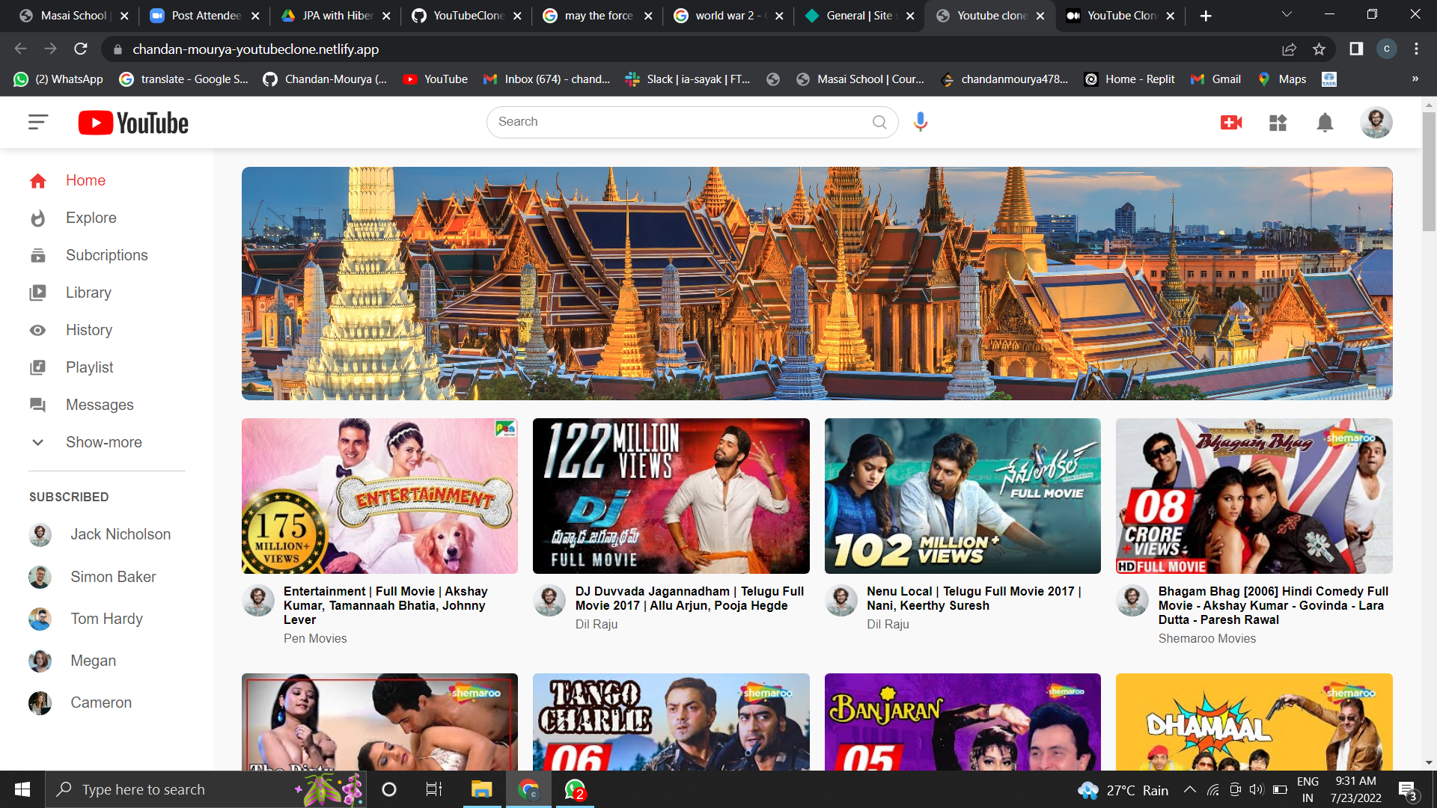Image resolution: width=1437 pixels, height=808 pixels.
Task: Click the Playlist icon in sidebar
Action: coord(38,367)
